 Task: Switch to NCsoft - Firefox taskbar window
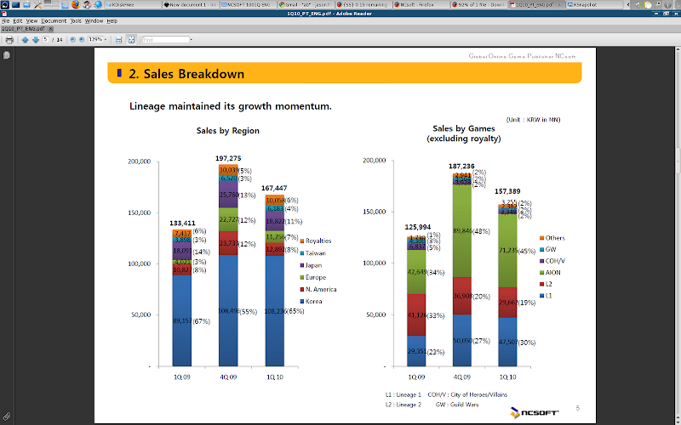421,5
